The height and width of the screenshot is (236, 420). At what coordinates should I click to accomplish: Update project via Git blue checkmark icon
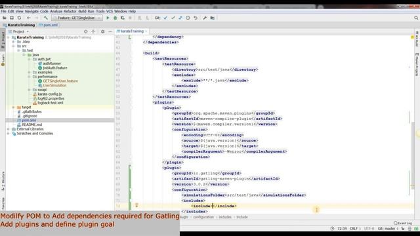pyautogui.click(x=165, y=18)
